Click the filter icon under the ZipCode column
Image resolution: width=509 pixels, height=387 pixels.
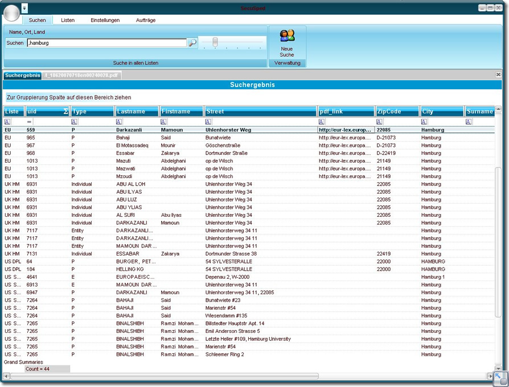click(380, 122)
